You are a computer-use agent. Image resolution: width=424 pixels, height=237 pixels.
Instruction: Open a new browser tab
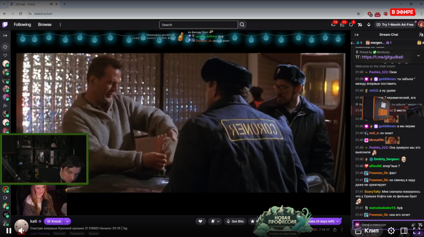coord(64,4)
